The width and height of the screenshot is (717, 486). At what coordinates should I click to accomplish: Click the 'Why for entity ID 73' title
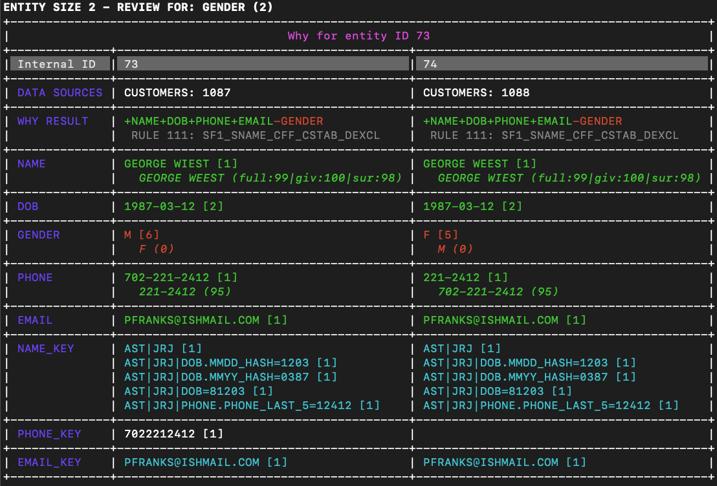[x=358, y=36]
